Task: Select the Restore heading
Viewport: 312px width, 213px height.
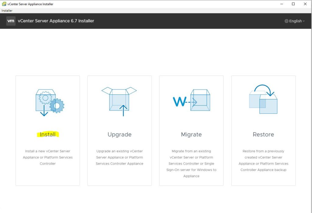Action: click(264, 135)
